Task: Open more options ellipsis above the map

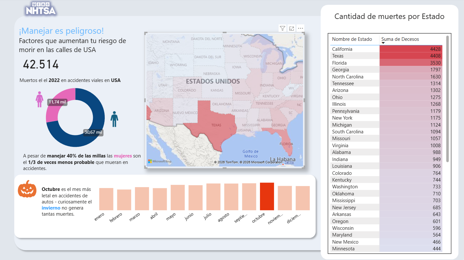Action: tap(300, 28)
